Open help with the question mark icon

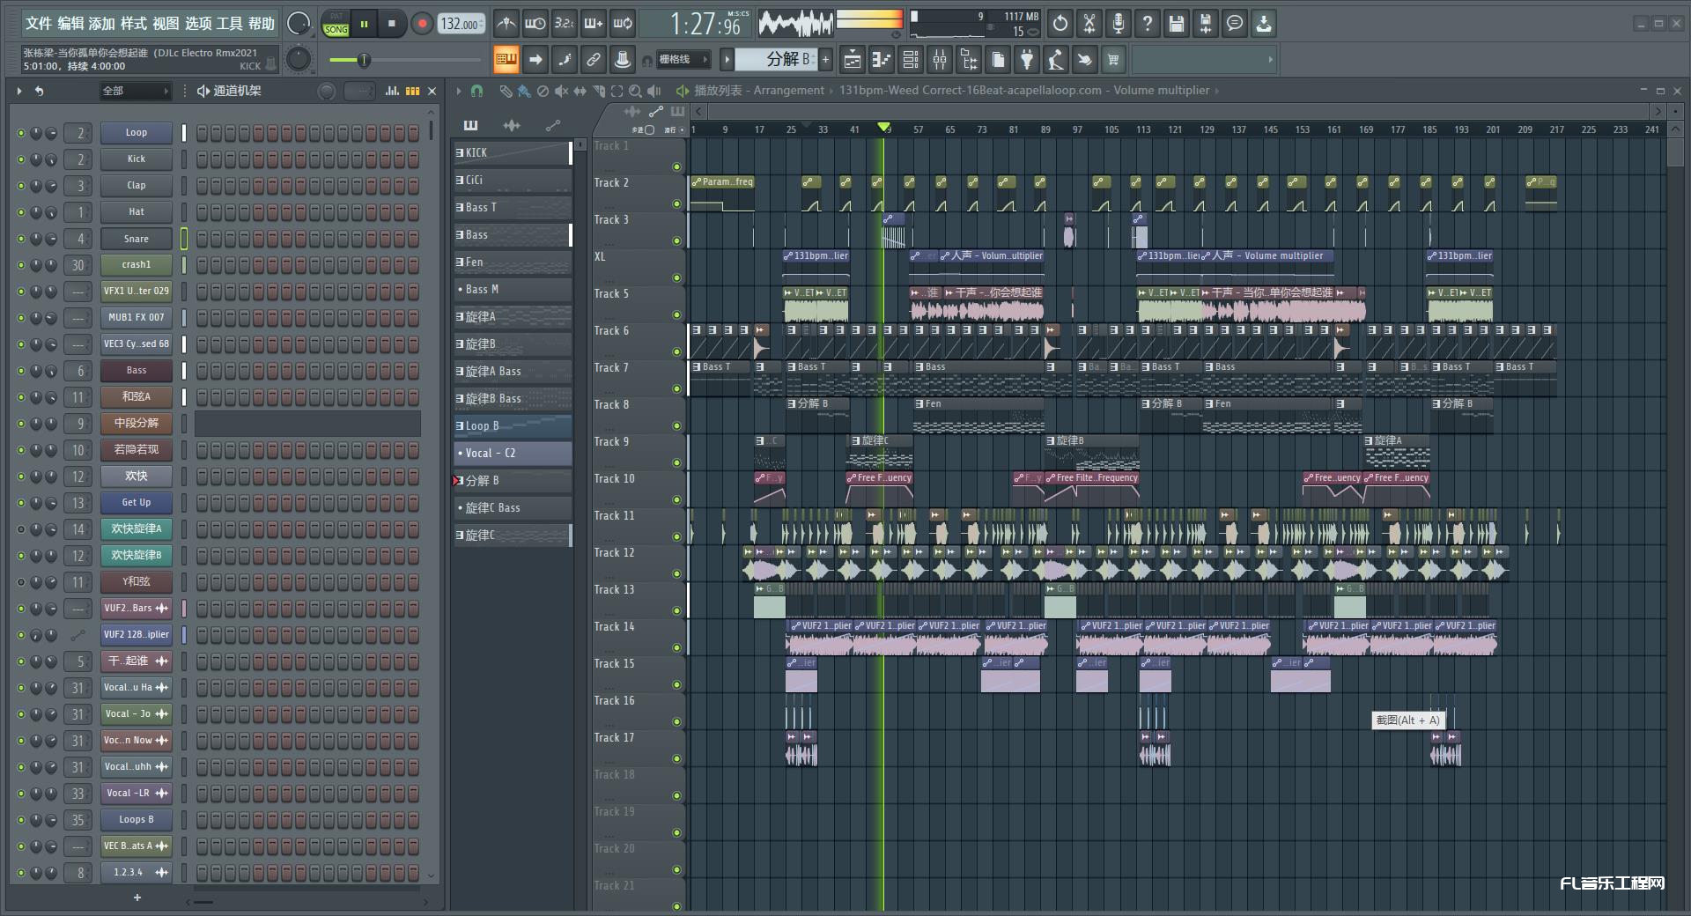[x=1148, y=24]
